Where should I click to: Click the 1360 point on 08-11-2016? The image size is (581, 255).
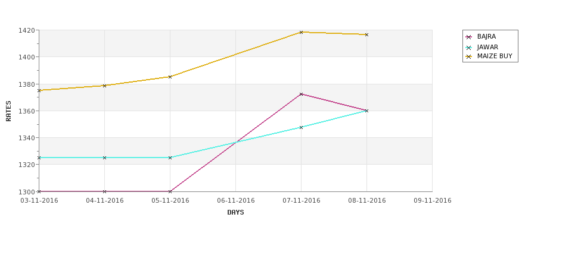coord(367,111)
